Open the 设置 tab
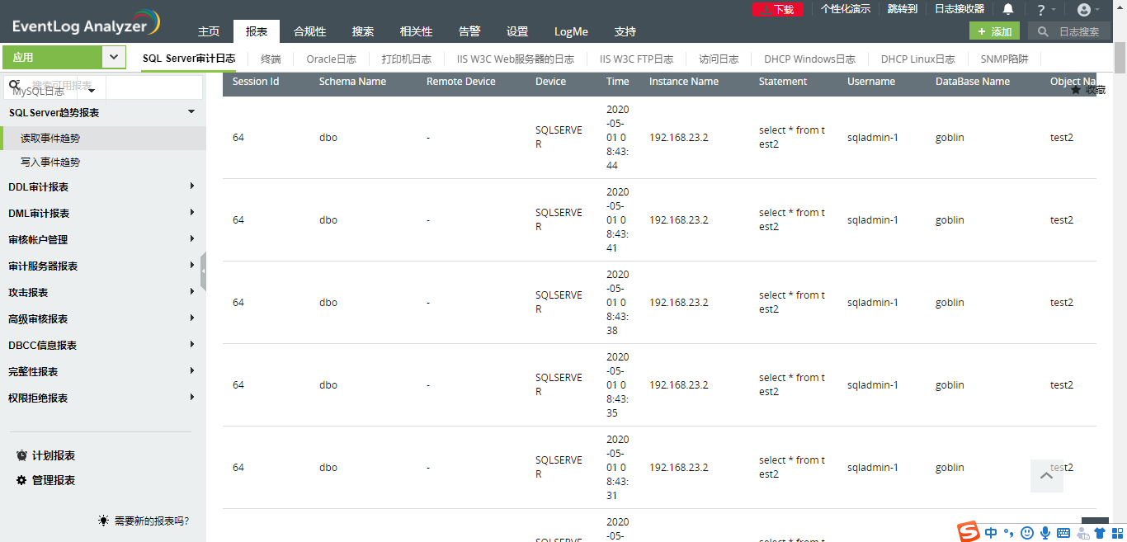 pyautogui.click(x=517, y=32)
